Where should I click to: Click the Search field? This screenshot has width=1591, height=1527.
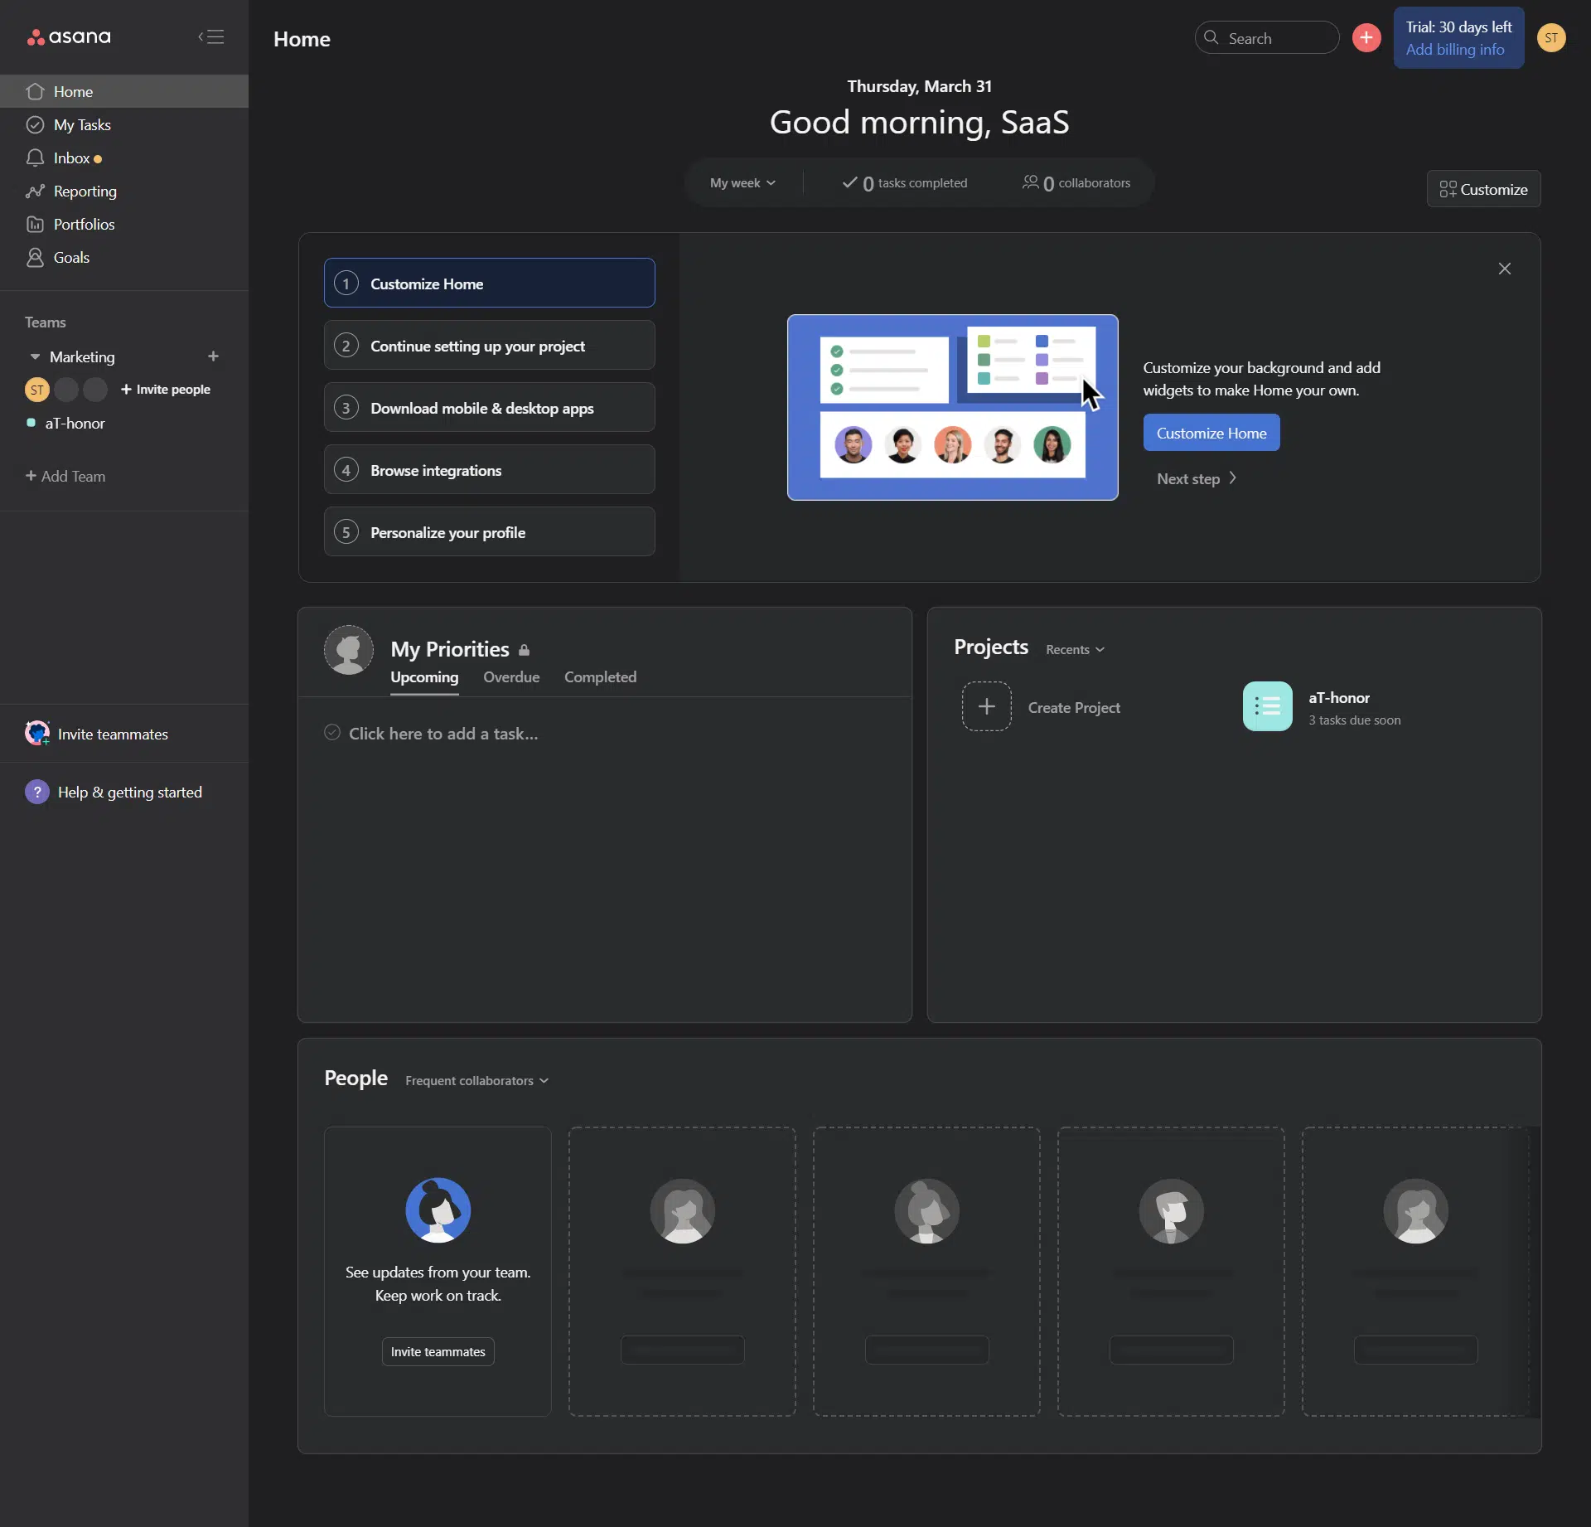tap(1266, 37)
